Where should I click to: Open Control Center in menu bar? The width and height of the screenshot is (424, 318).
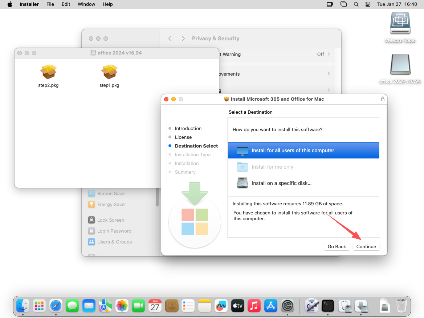pyautogui.click(x=368, y=4)
